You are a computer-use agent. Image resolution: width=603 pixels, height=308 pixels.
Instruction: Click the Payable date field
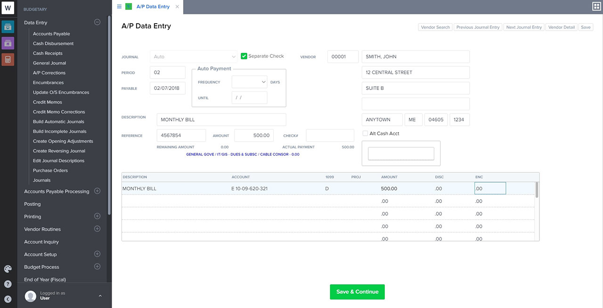coord(168,88)
